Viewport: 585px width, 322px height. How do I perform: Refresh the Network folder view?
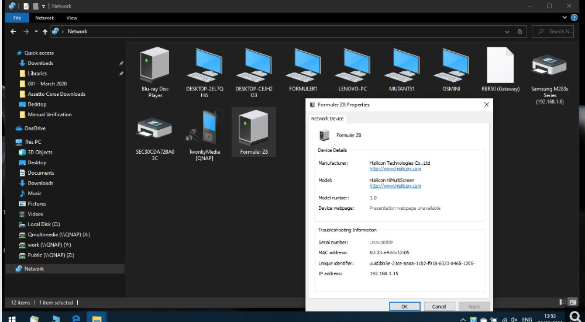tap(519, 32)
